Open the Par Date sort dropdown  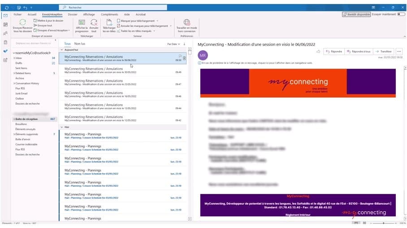click(x=173, y=44)
